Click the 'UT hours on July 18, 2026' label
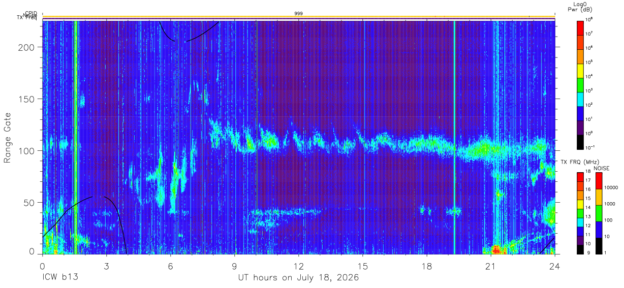 point(299,278)
